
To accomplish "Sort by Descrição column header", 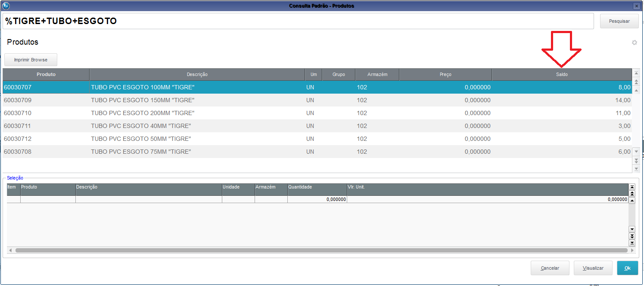I will 197,75.
